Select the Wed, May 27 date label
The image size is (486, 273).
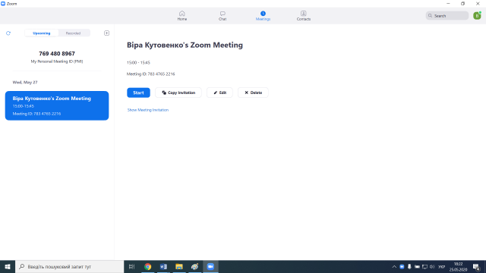point(25,83)
